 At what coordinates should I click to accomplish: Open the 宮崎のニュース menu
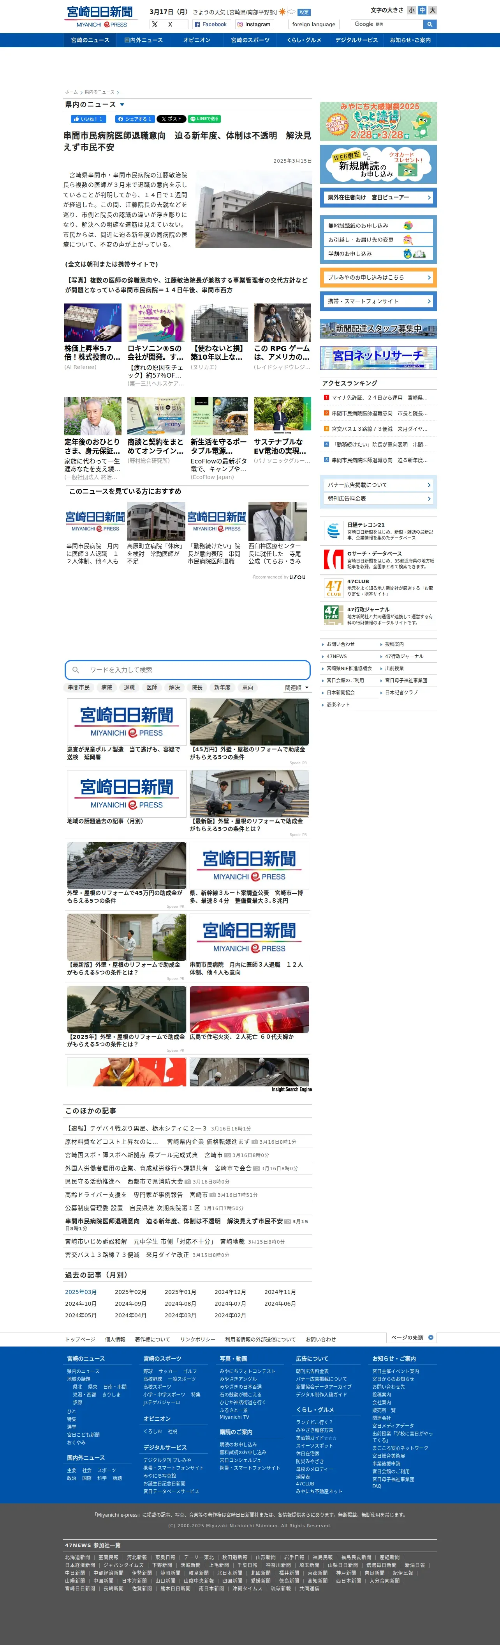[x=90, y=40]
